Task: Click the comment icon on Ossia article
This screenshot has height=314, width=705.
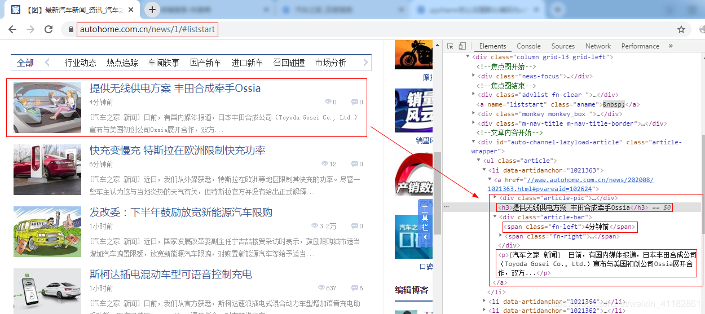Action: tap(355, 102)
